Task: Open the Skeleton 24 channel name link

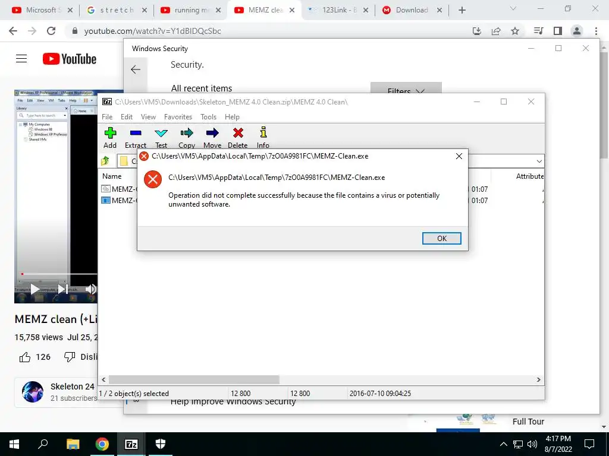Action: pos(72,387)
